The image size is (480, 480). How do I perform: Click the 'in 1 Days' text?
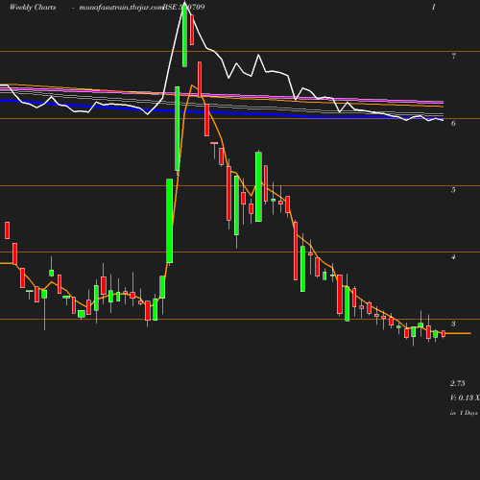[x=464, y=413]
